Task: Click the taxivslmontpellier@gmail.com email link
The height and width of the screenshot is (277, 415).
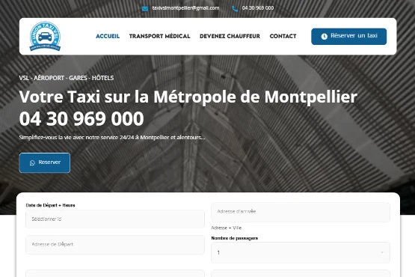Action: (x=185, y=8)
